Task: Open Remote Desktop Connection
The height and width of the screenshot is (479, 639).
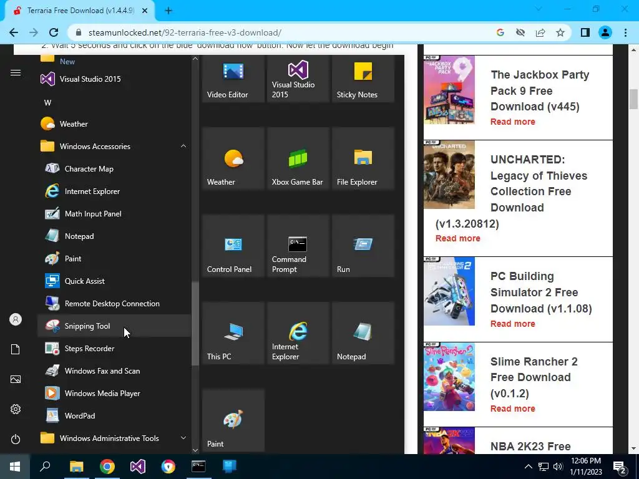Action: pyautogui.click(x=114, y=303)
